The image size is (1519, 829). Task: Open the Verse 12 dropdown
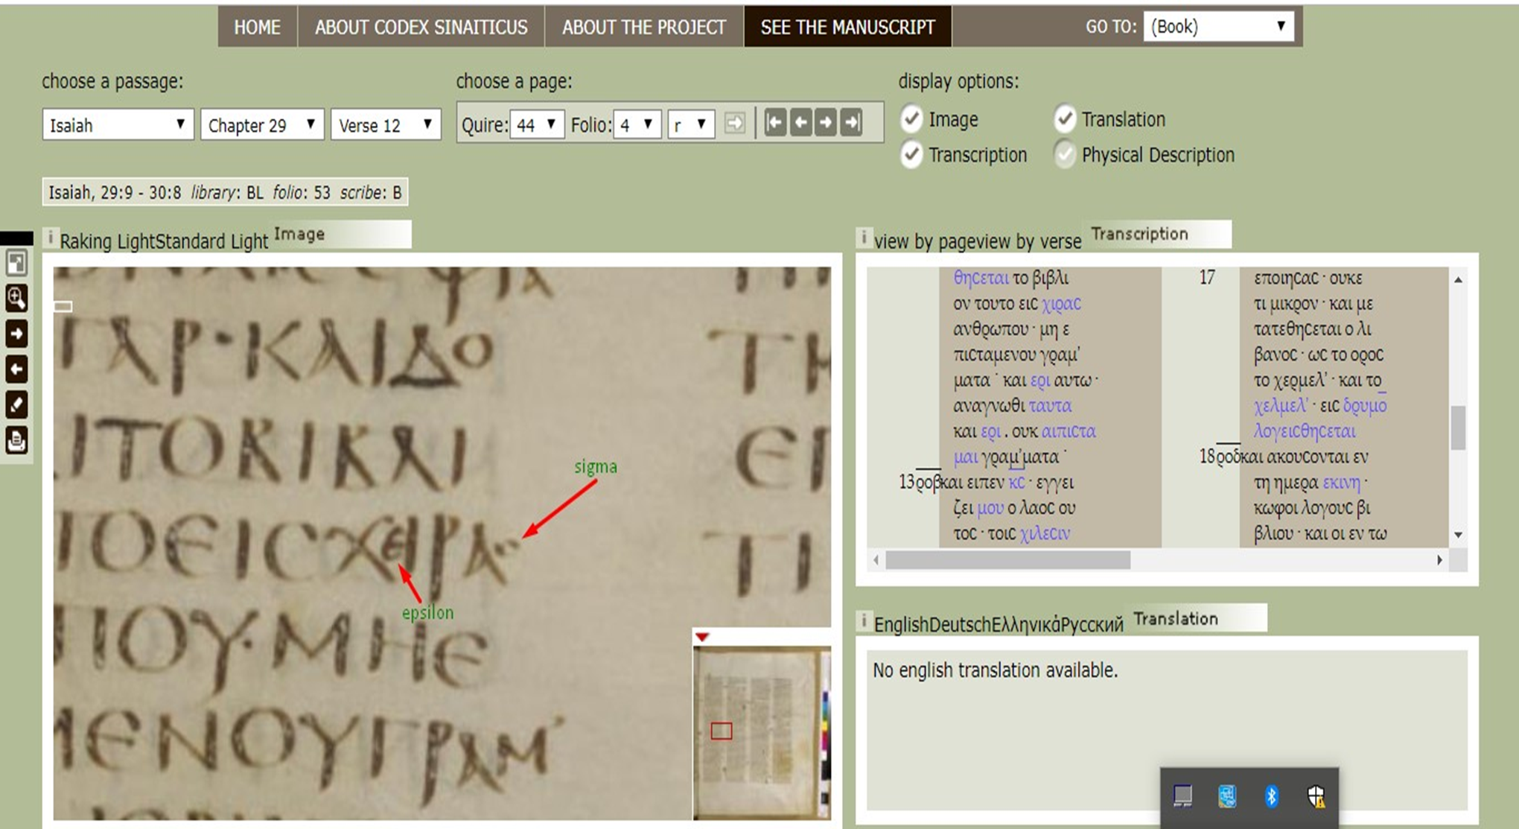click(x=386, y=124)
